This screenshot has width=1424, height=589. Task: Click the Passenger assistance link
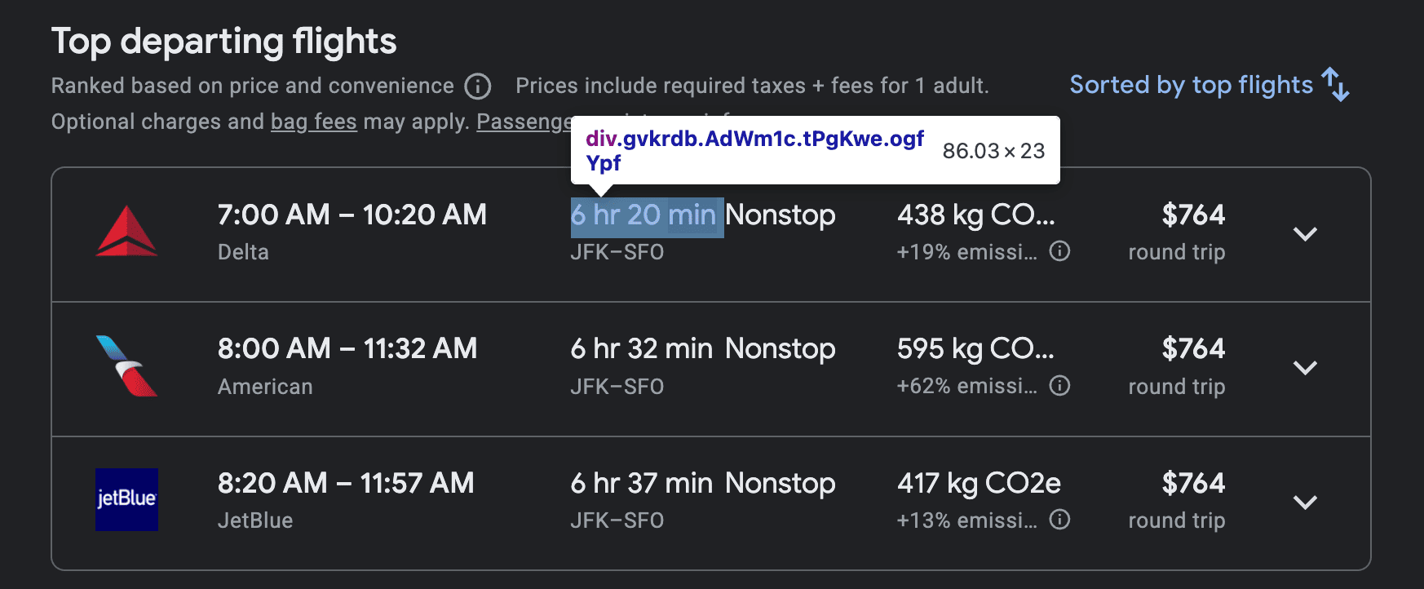point(524,121)
